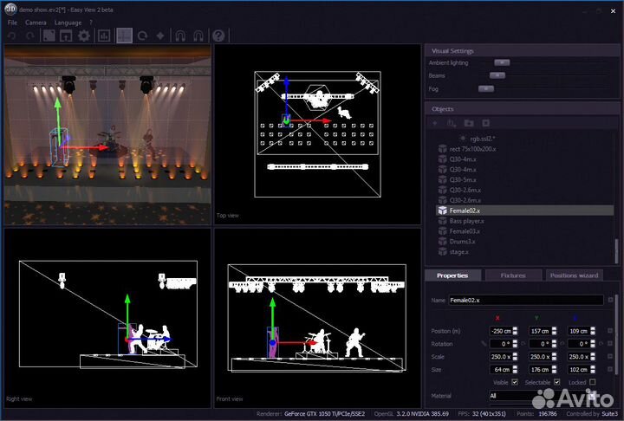Click the statistics chart icon in the toolbar
Viewport: 624px width, 421px height.
pos(105,36)
